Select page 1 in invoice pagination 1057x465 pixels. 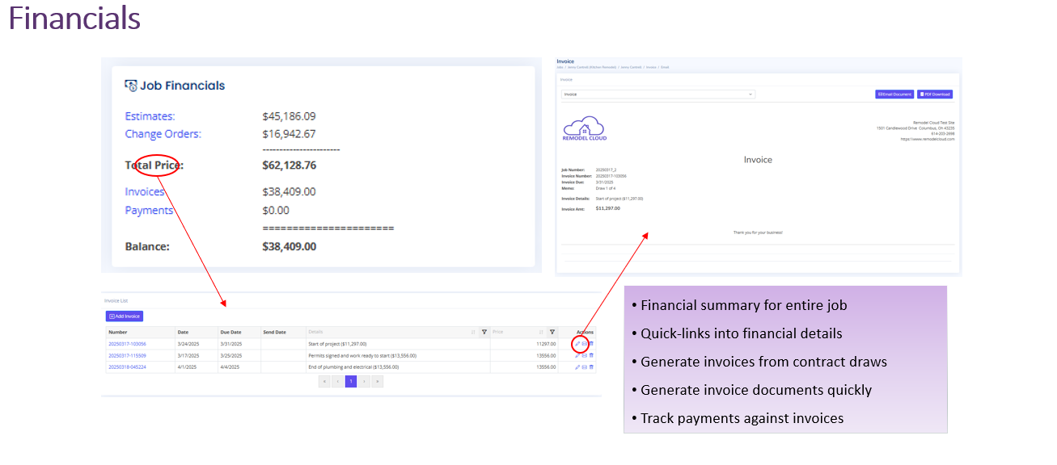[351, 381]
